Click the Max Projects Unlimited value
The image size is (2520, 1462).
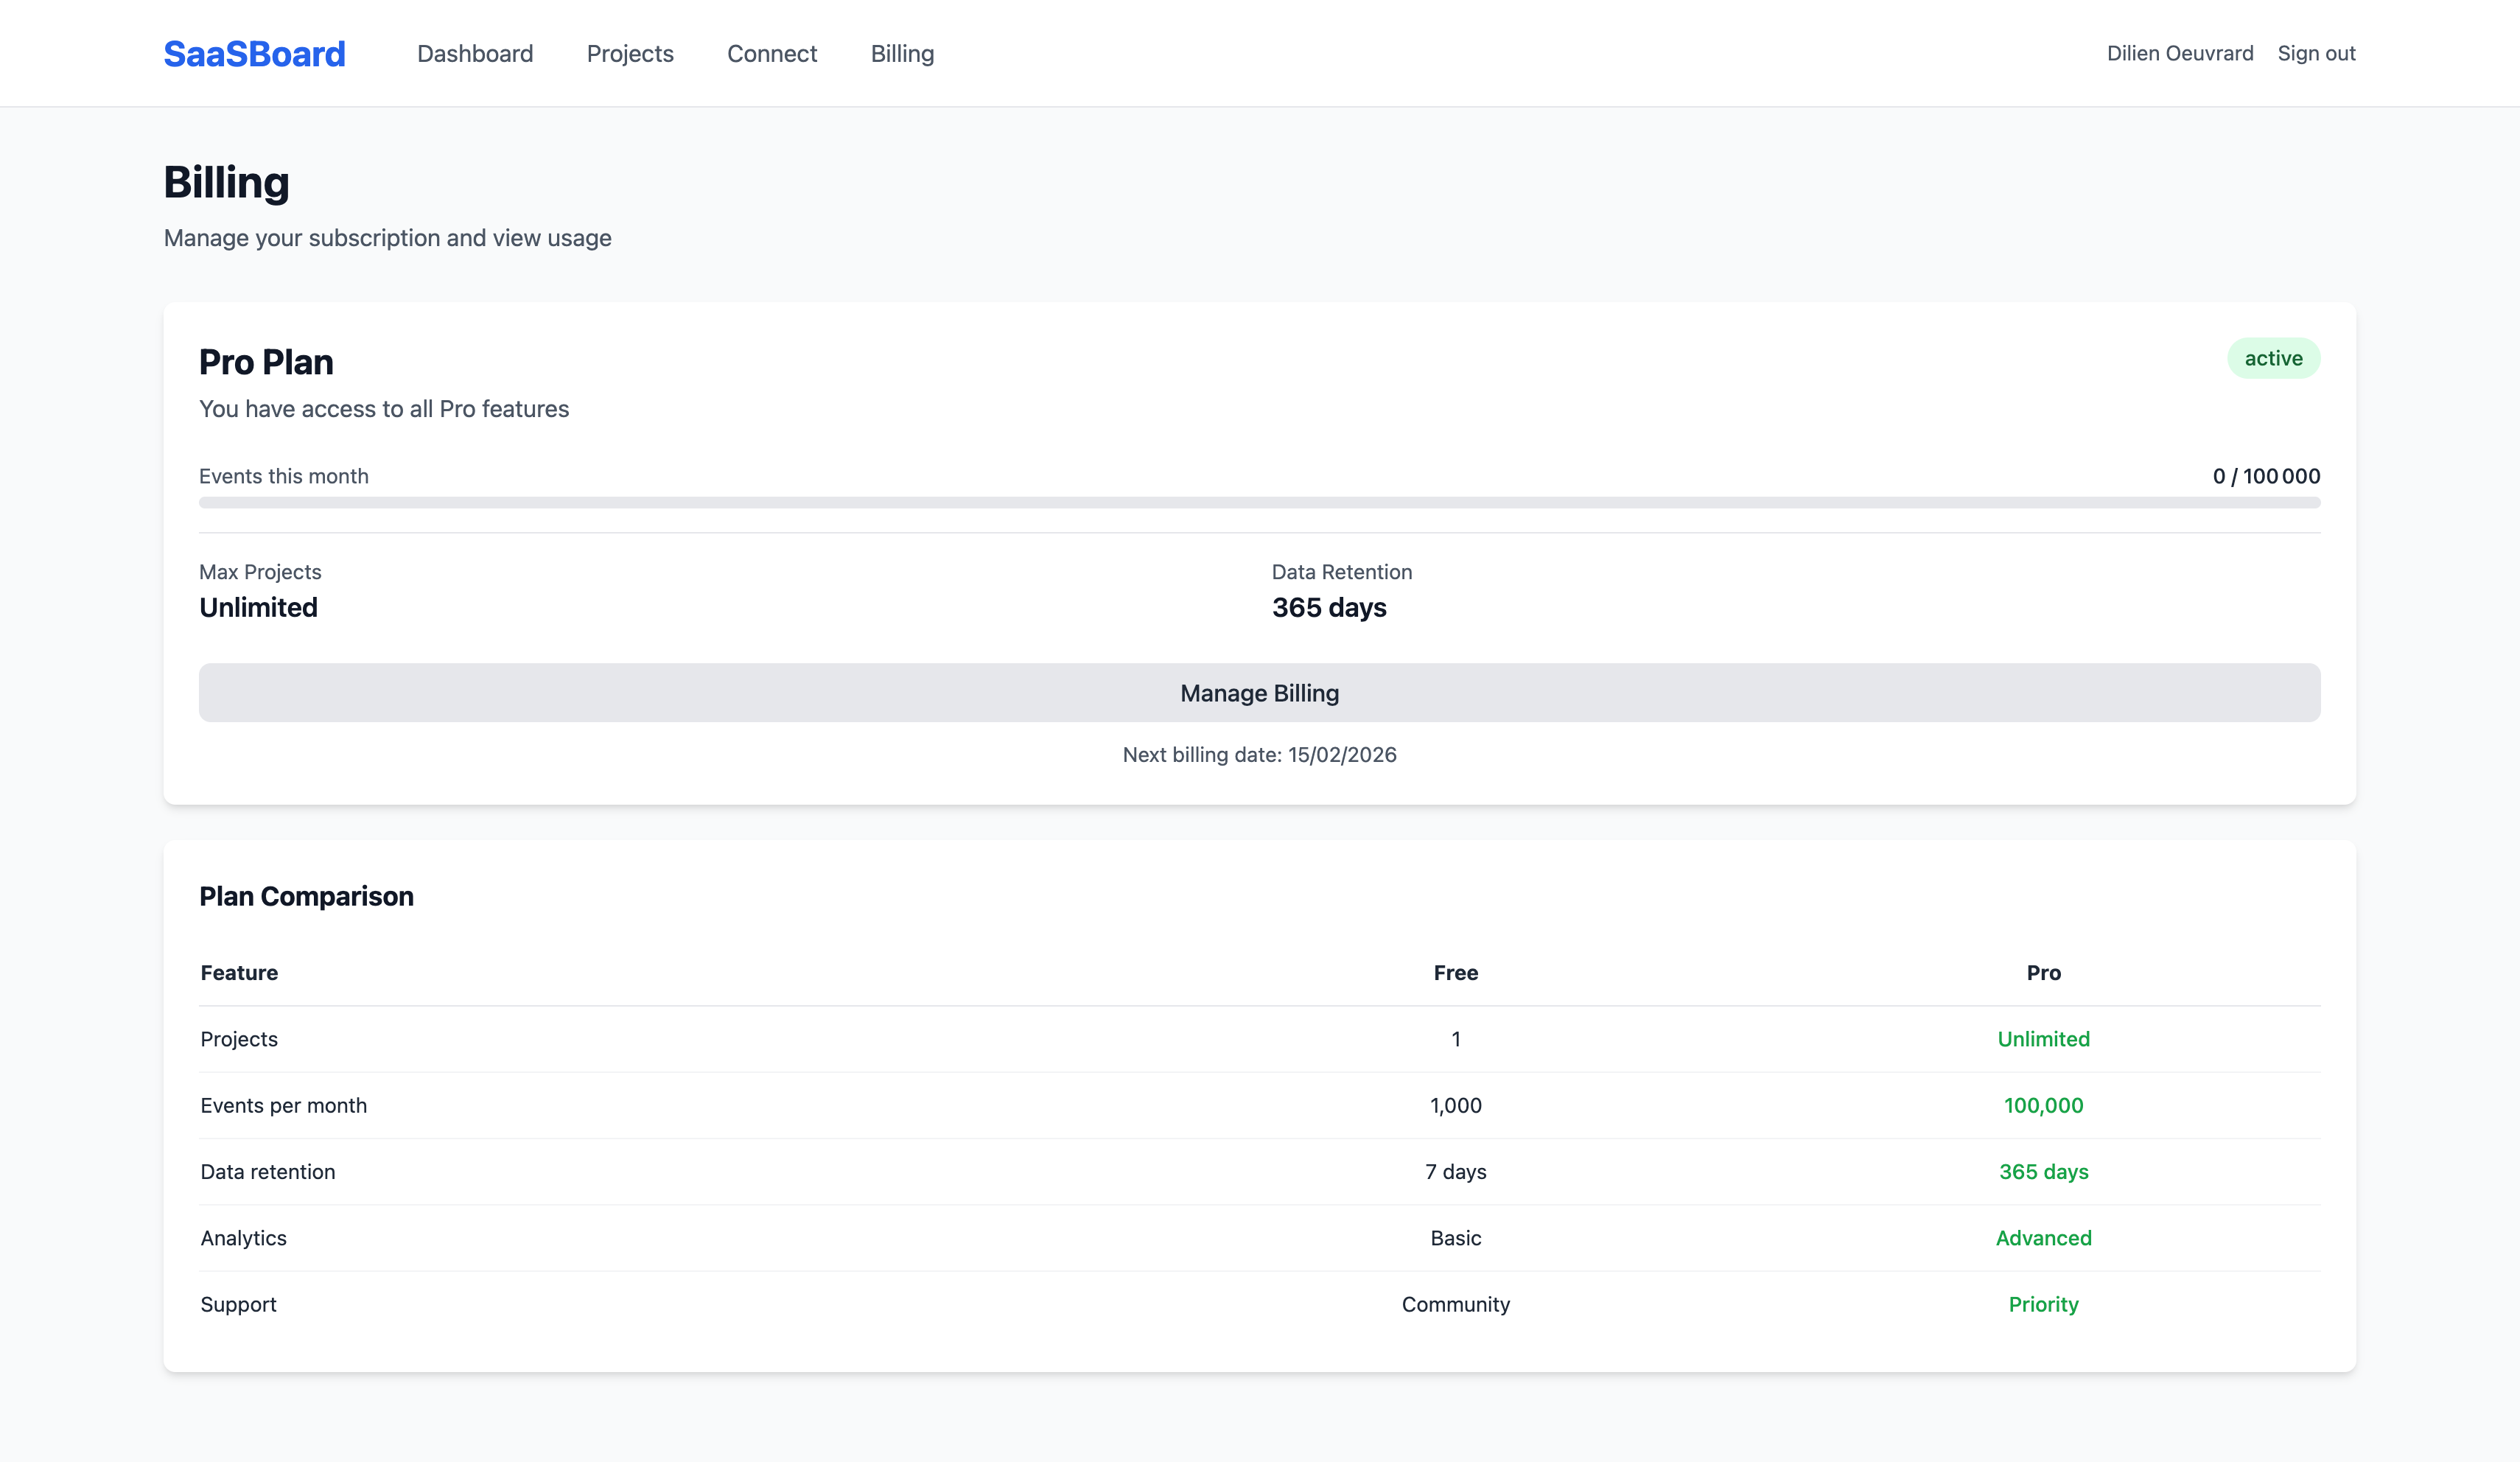coord(258,607)
